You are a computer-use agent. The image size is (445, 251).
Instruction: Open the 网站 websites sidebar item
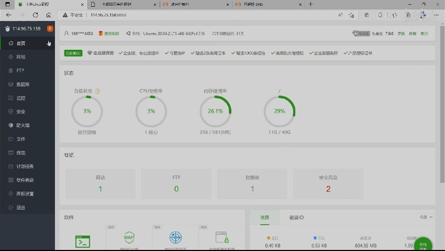28,57
